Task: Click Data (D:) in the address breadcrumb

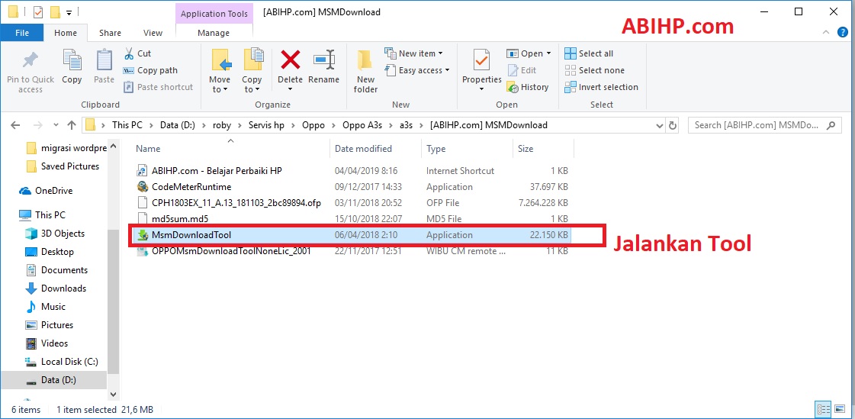Action: pos(178,125)
